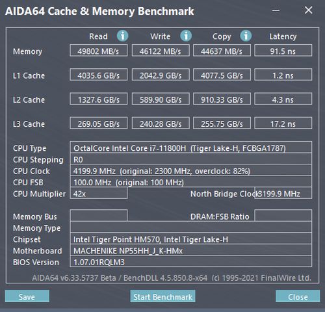Click the BIOS Version 1.07.01RQLM3 field
Viewport: 325px width, 312px height.
[x=191, y=261]
